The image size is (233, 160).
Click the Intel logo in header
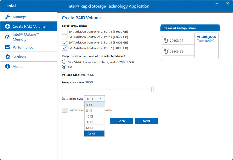coord(12,6)
